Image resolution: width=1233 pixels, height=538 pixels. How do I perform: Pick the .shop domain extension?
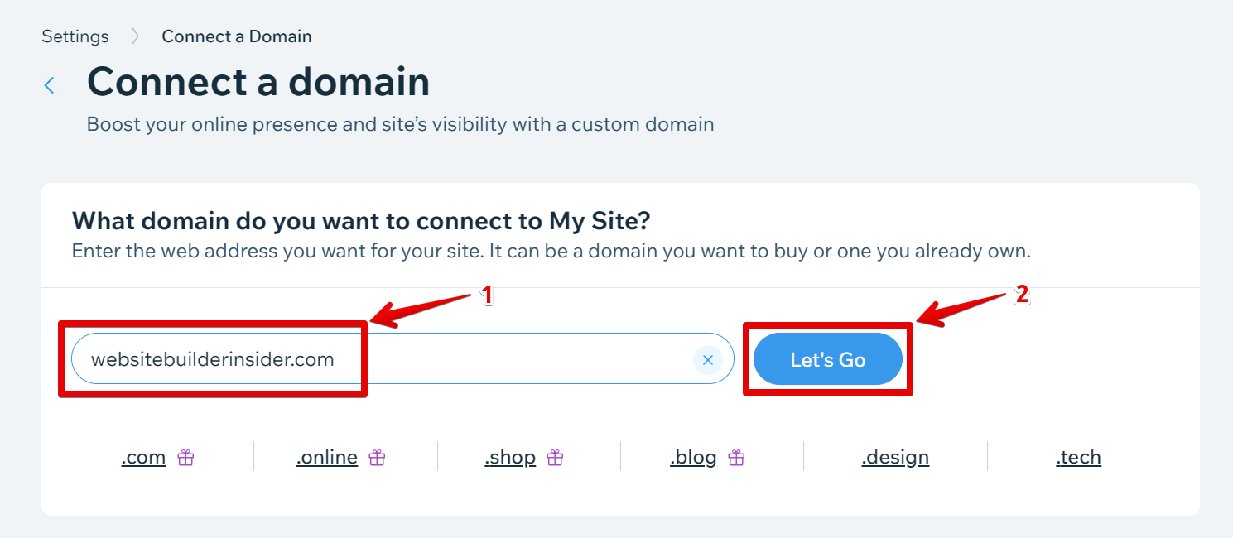tap(510, 457)
